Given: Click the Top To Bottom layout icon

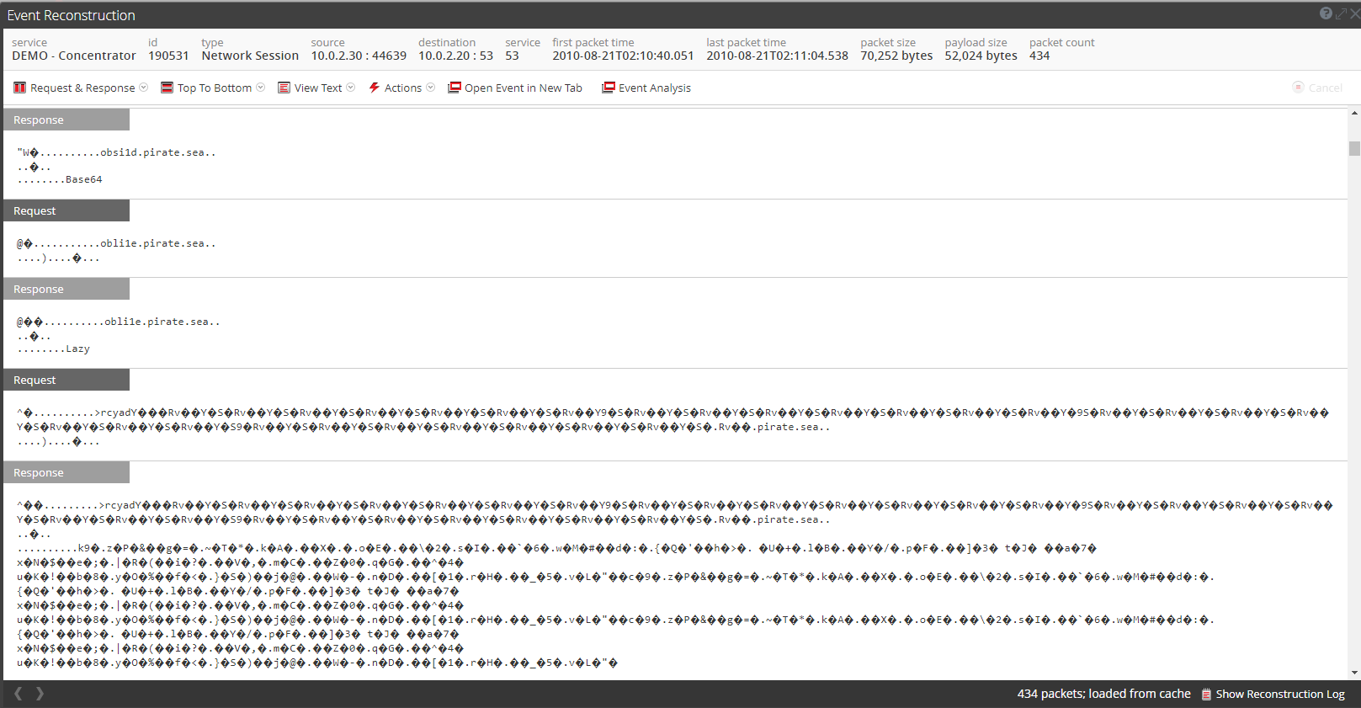Looking at the screenshot, I should coord(167,88).
